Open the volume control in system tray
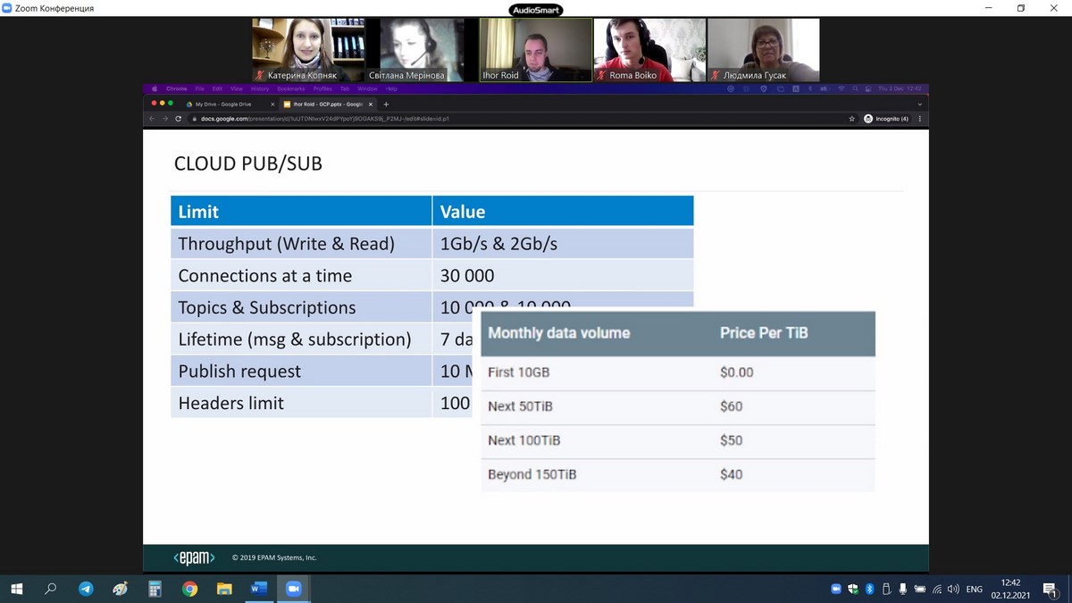 point(953,589)
